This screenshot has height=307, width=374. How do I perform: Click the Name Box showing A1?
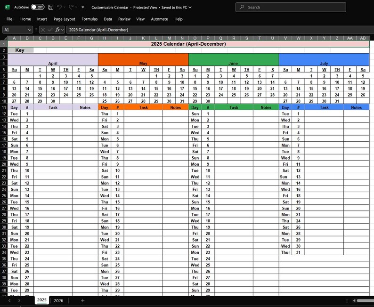coord(15,30)
